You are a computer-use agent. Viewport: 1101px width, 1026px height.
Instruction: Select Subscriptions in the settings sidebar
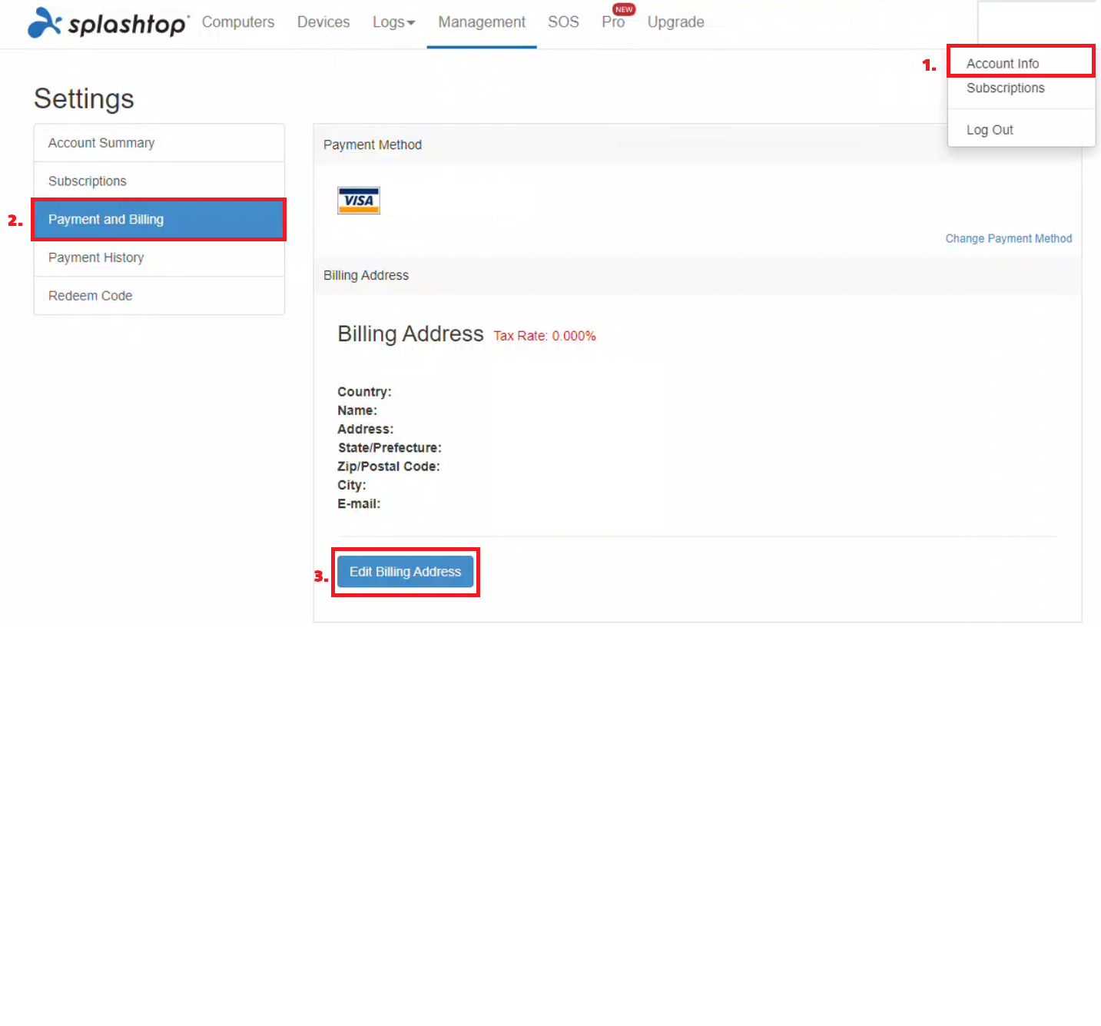(88, 181)
